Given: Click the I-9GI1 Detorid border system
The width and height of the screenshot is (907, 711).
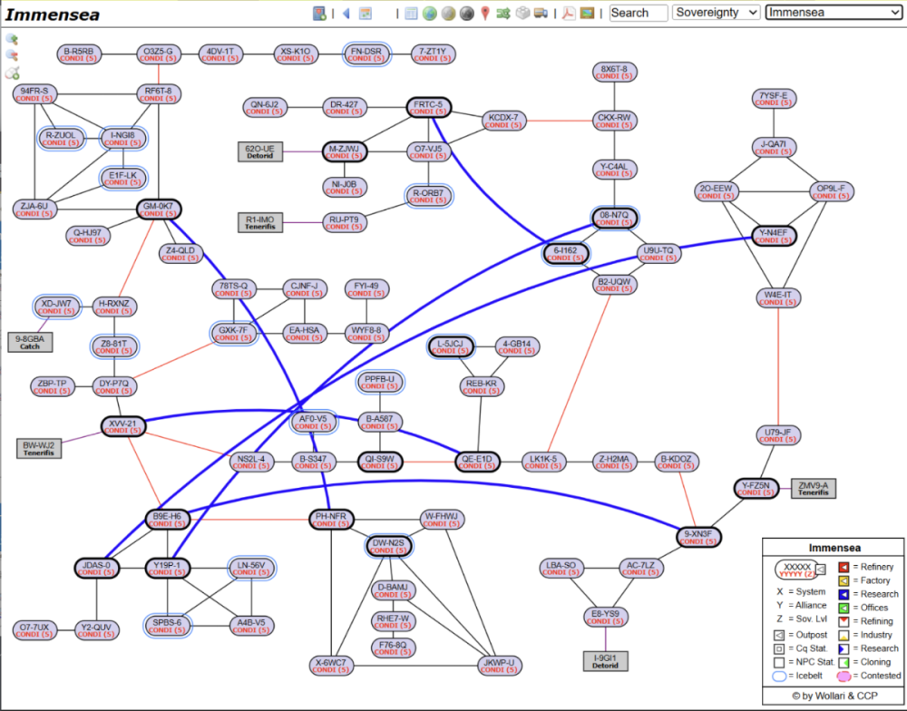Looking at the screenshot, I should (x=605, y=661).
